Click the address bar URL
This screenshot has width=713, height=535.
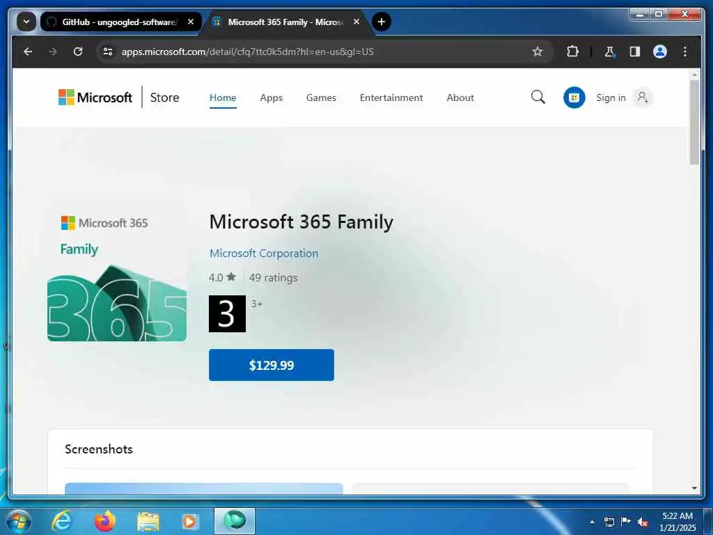[247, 52]
